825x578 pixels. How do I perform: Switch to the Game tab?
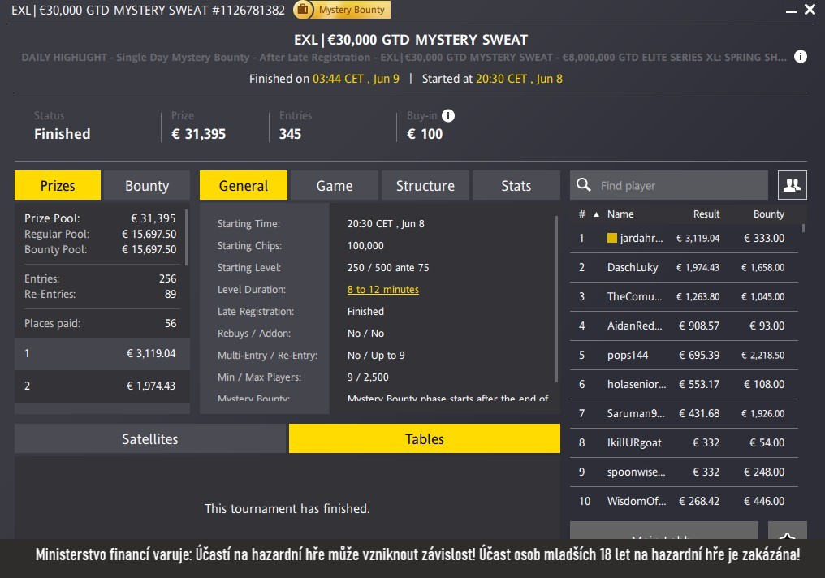(x=334, y=186)
